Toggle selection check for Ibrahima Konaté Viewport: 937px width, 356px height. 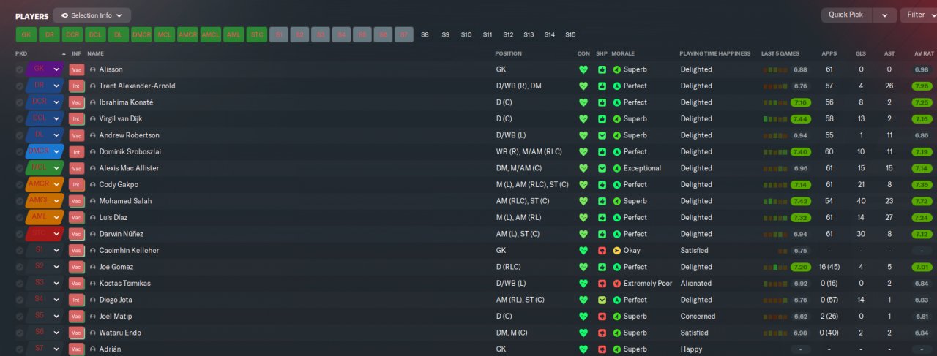point(20,102)
